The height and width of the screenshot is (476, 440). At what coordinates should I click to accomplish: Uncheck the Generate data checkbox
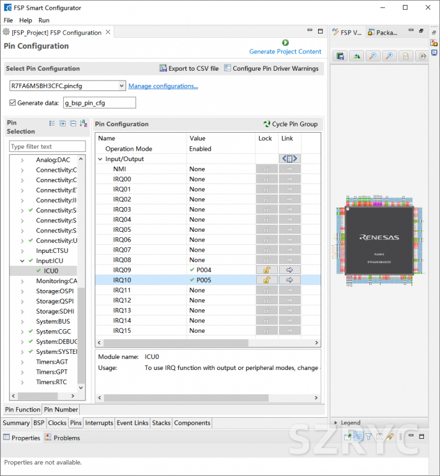(13, 103)
